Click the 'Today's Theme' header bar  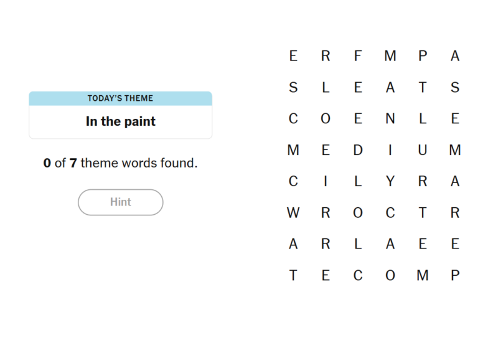click(x=120, y=98)
